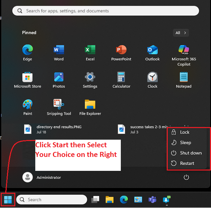The width and height of the screenshot is (211, 208).
Task: Select Shut down from power menu
Action: coord(191,153)
